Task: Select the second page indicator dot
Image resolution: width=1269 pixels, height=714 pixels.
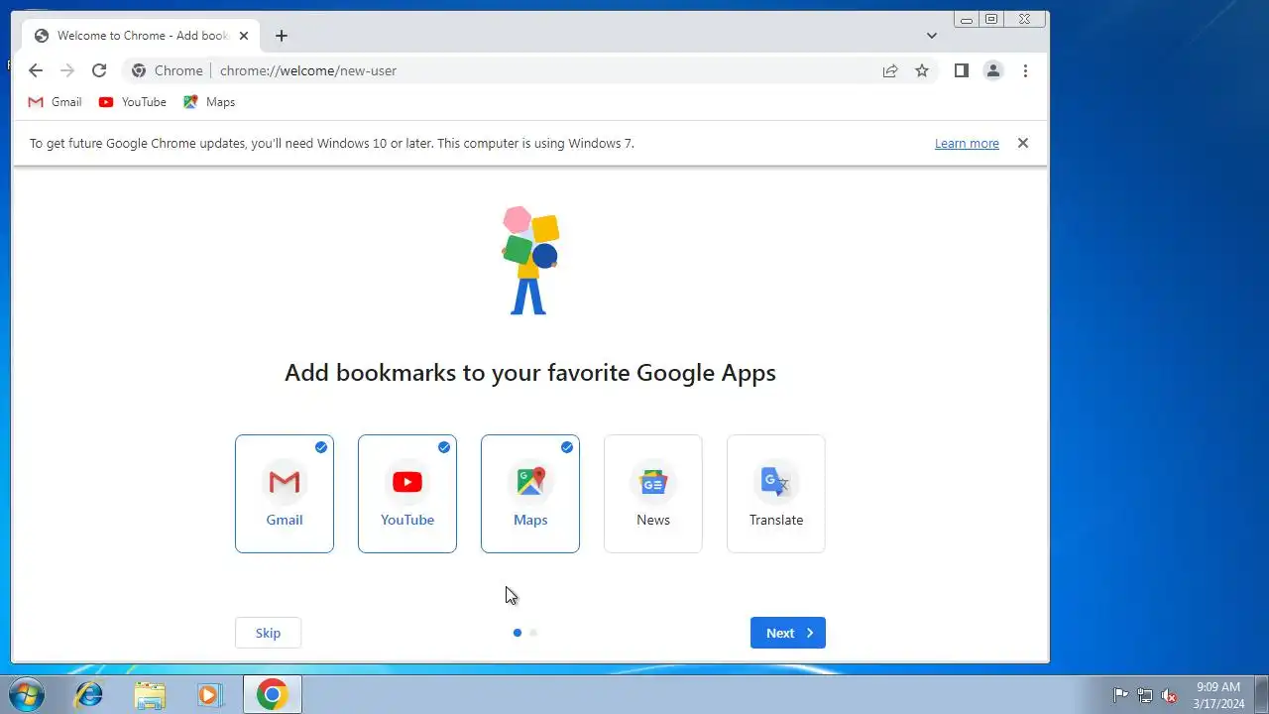Action: click(x=533, y=633)
